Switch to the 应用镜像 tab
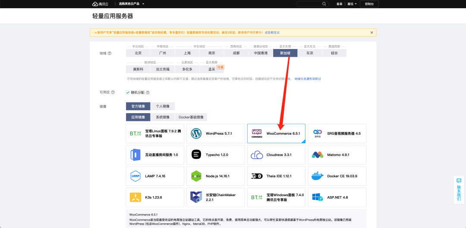 click(x=138, y=117)
